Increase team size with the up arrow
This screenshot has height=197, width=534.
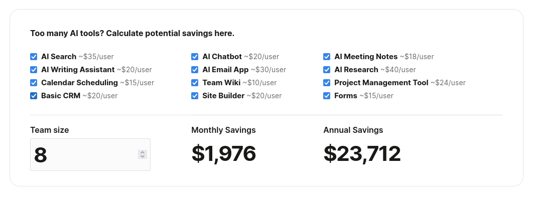[143, 152]
